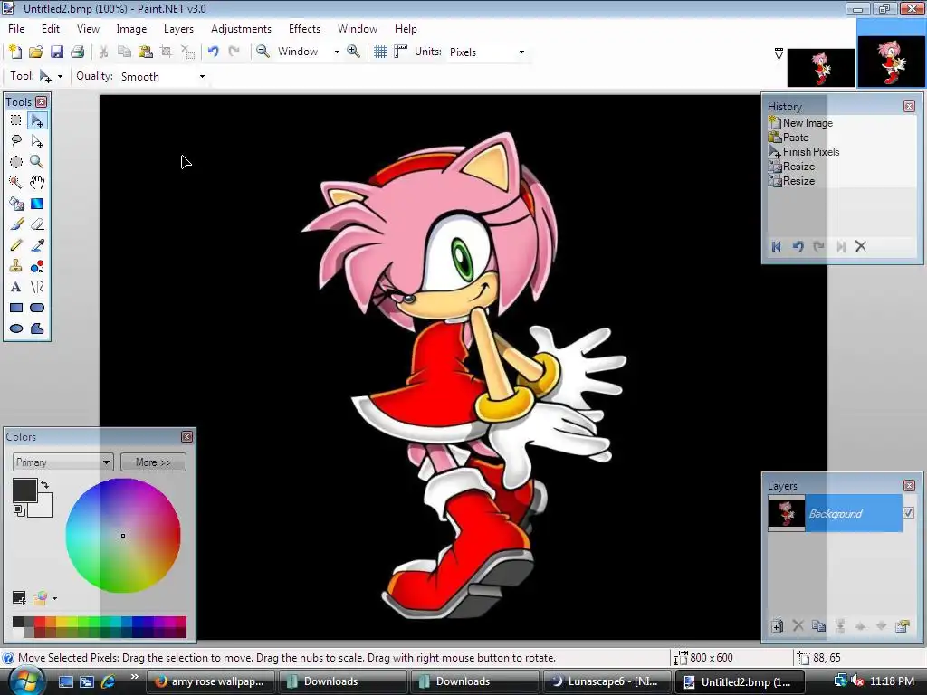Click the Open file folder icon
The height and width of the screenshot is (695, 927).
pyautogui.click(x=36, y=52)
